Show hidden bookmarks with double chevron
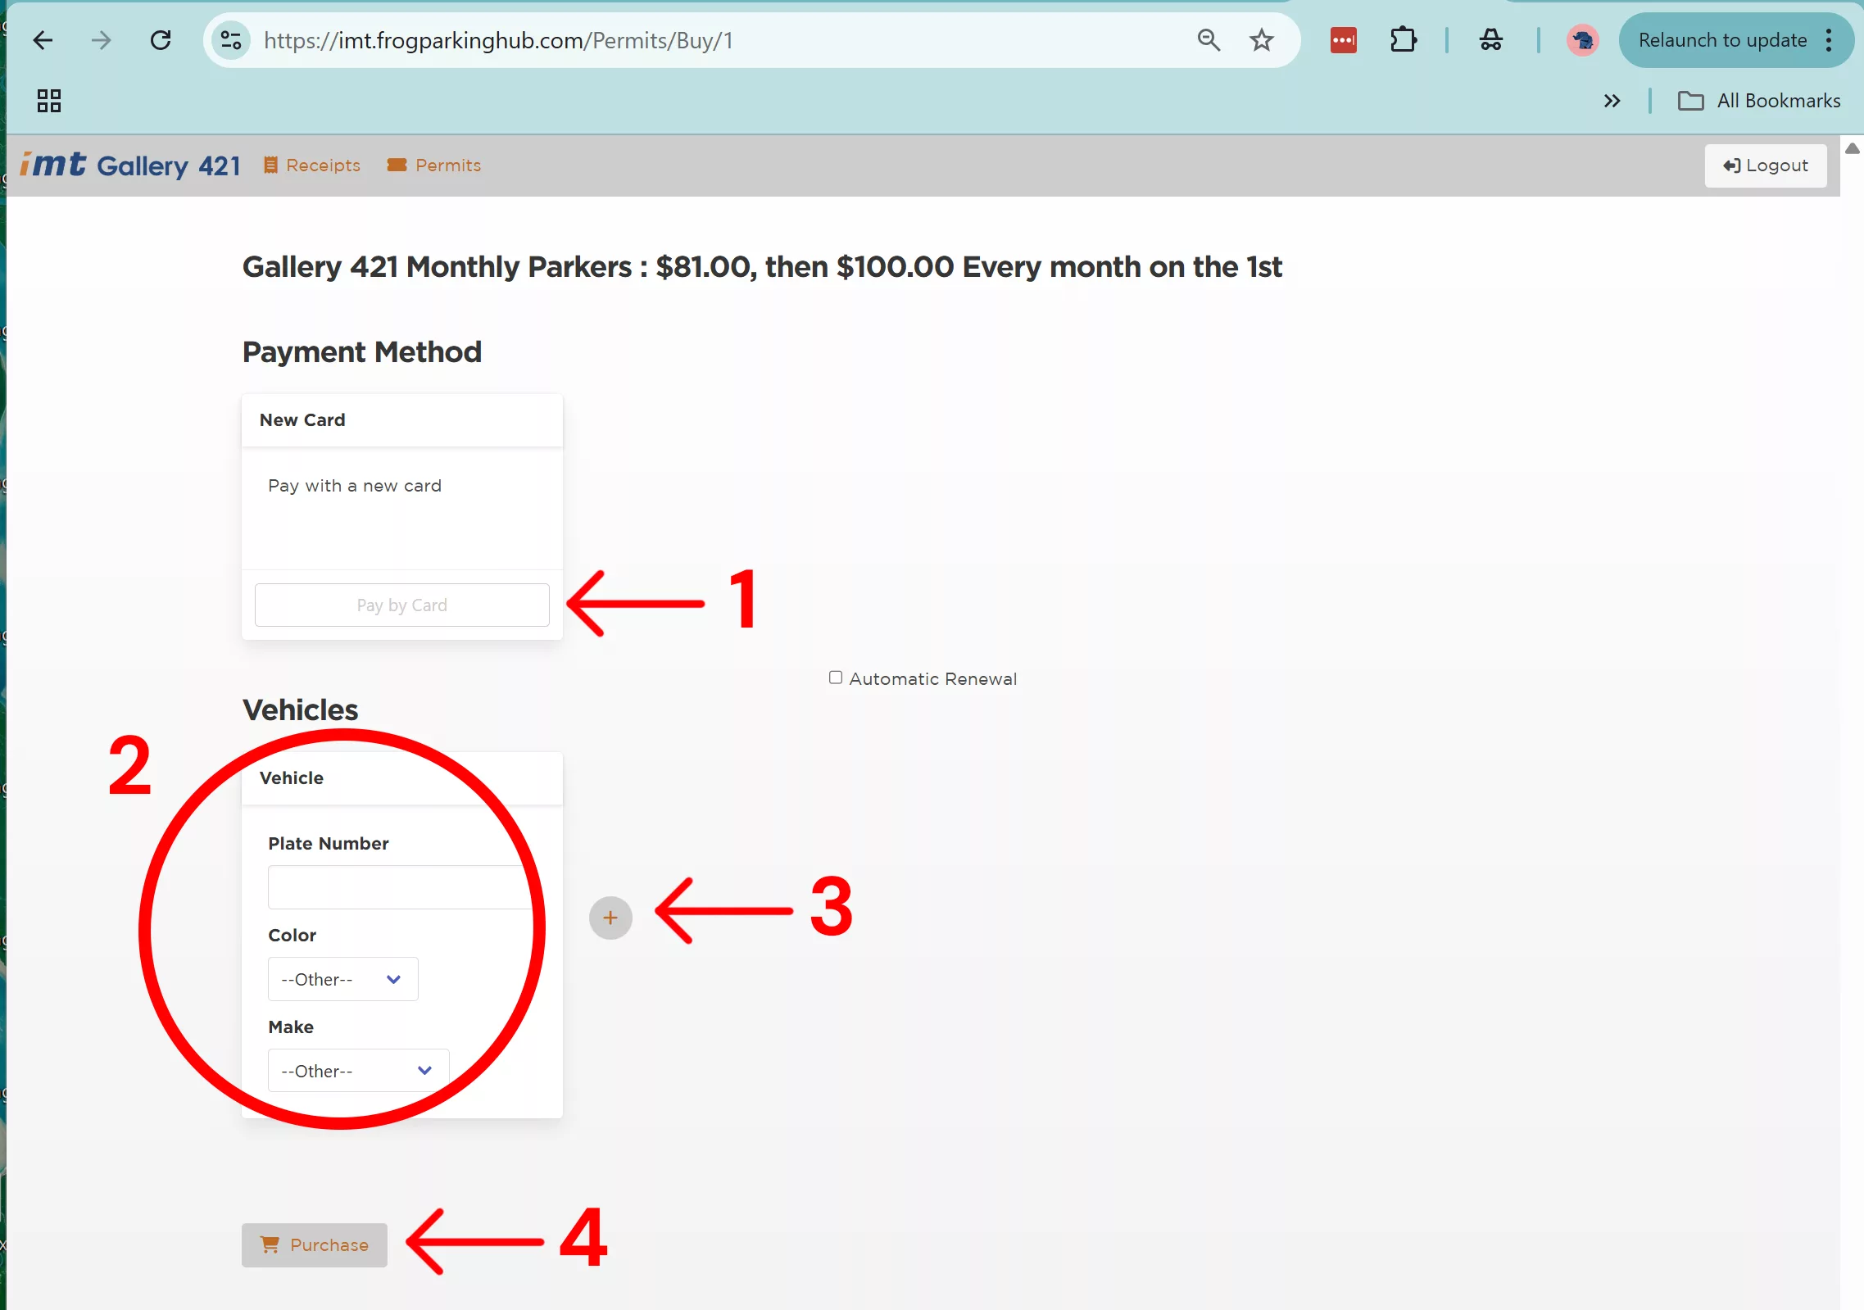Screen dimensions: 1864x1310 pos(1612,101)
